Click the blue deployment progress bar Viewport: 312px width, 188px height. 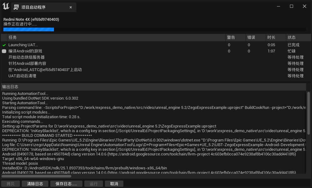pos(29,29)
